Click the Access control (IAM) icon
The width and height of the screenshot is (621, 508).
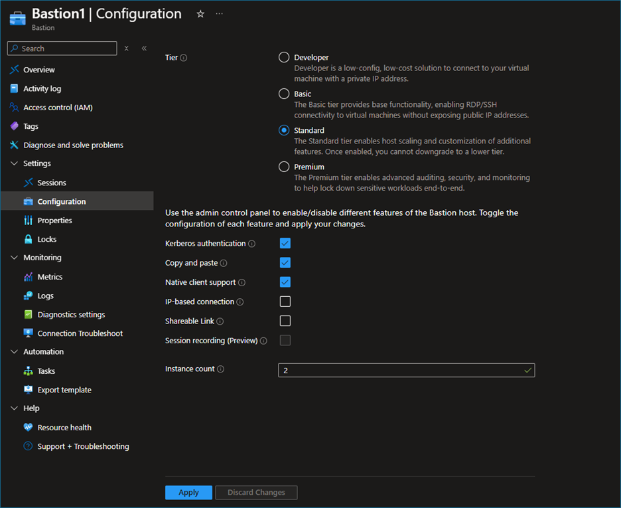(14, 108)
